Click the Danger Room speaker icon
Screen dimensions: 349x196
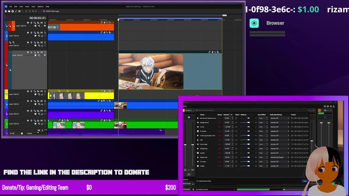tap(198, 122)
